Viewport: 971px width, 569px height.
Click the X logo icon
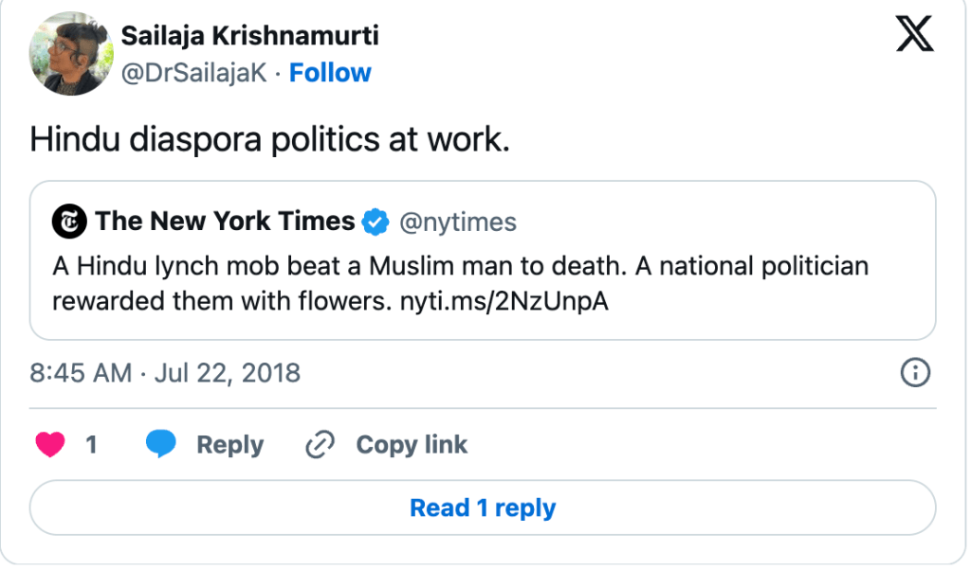tap(914, 35)
